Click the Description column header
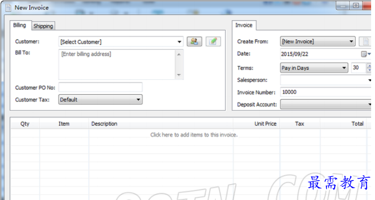The image size is (375, 200). [161, 124]
